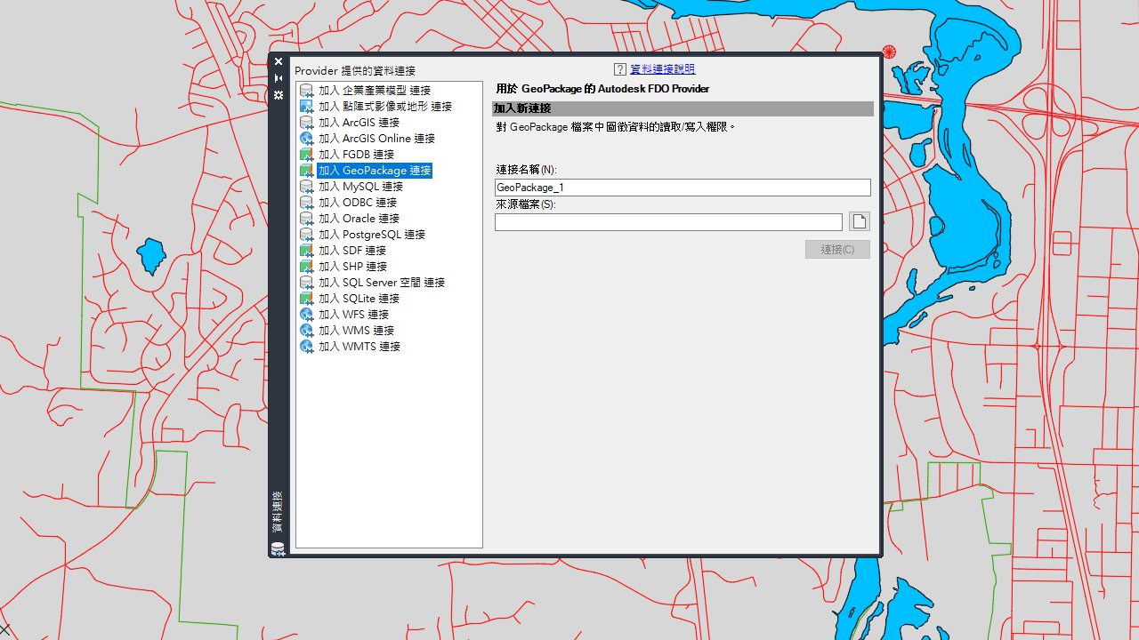Select 加入 Oracle 連接
The height and width of the screenshot is (640, 1139).
pyautogui.click(x=359, y=219)
